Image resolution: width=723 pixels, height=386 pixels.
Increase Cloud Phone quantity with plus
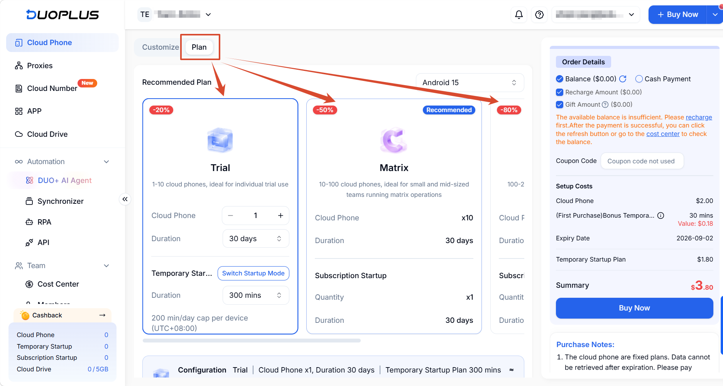tap(280, 216)
